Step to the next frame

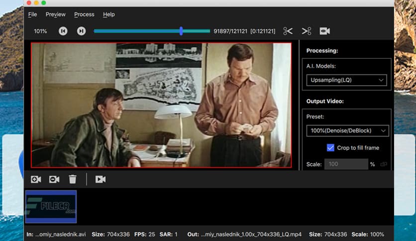point(81,31)
